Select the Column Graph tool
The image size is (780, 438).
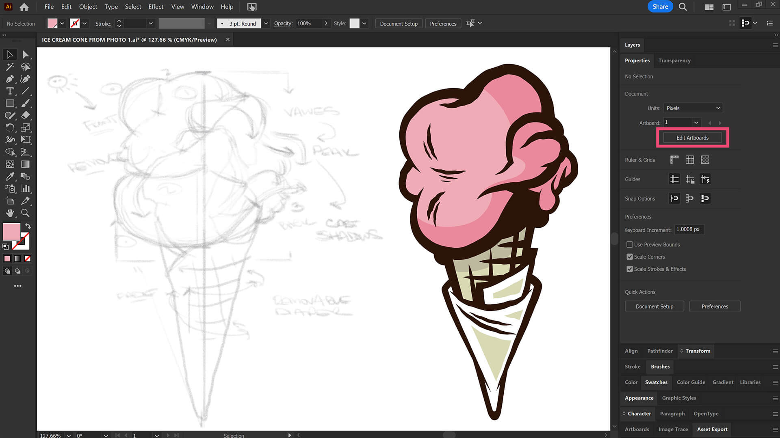click(x=25, y=188)
